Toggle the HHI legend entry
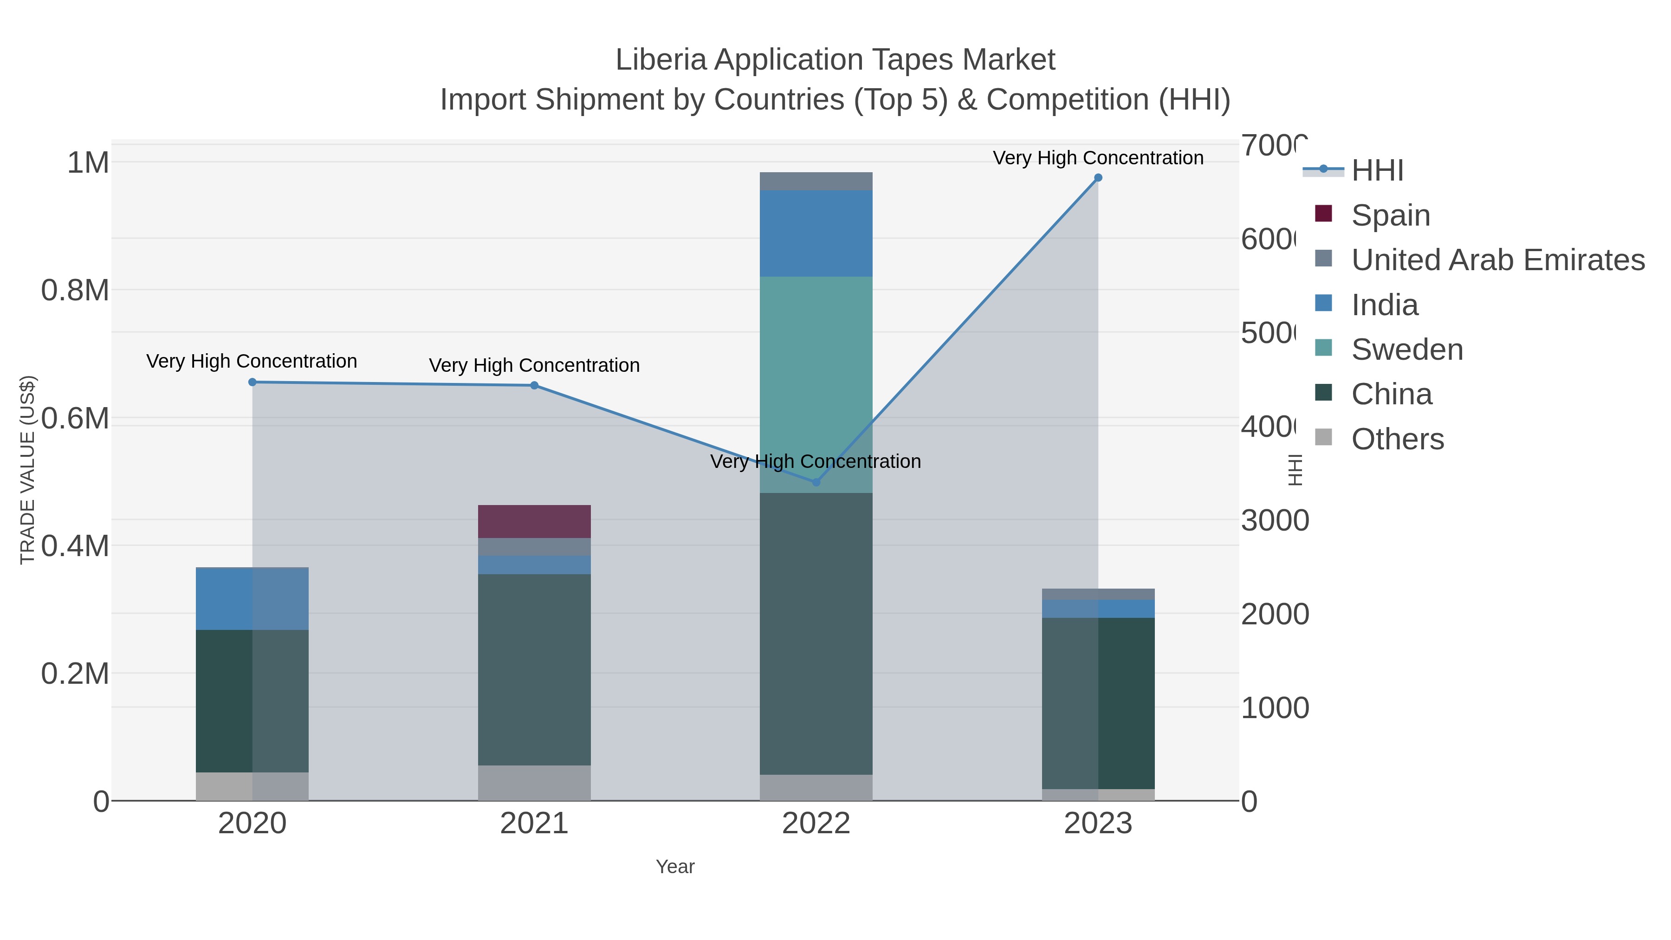This screenshot has width=1671, height=940. [x=1353, y=170]
